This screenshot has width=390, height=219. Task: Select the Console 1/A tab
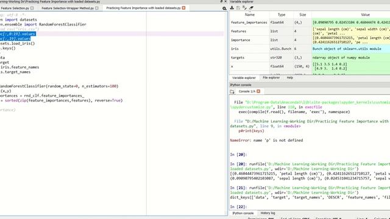(x=247, y=91)
